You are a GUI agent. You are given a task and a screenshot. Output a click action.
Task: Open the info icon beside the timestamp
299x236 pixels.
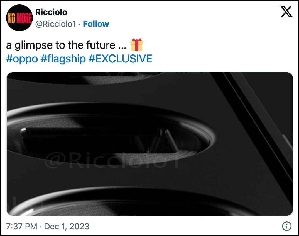tap(286, 226)
